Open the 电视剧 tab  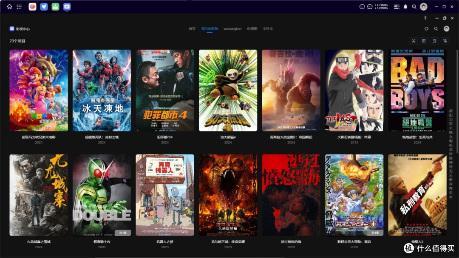[x=252, y=28]
